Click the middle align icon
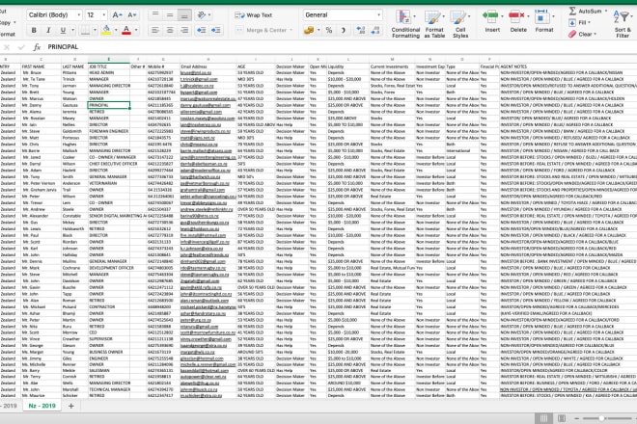Image resolution: width=637 pixels, height=424 pixels. [x=170, y=15]
